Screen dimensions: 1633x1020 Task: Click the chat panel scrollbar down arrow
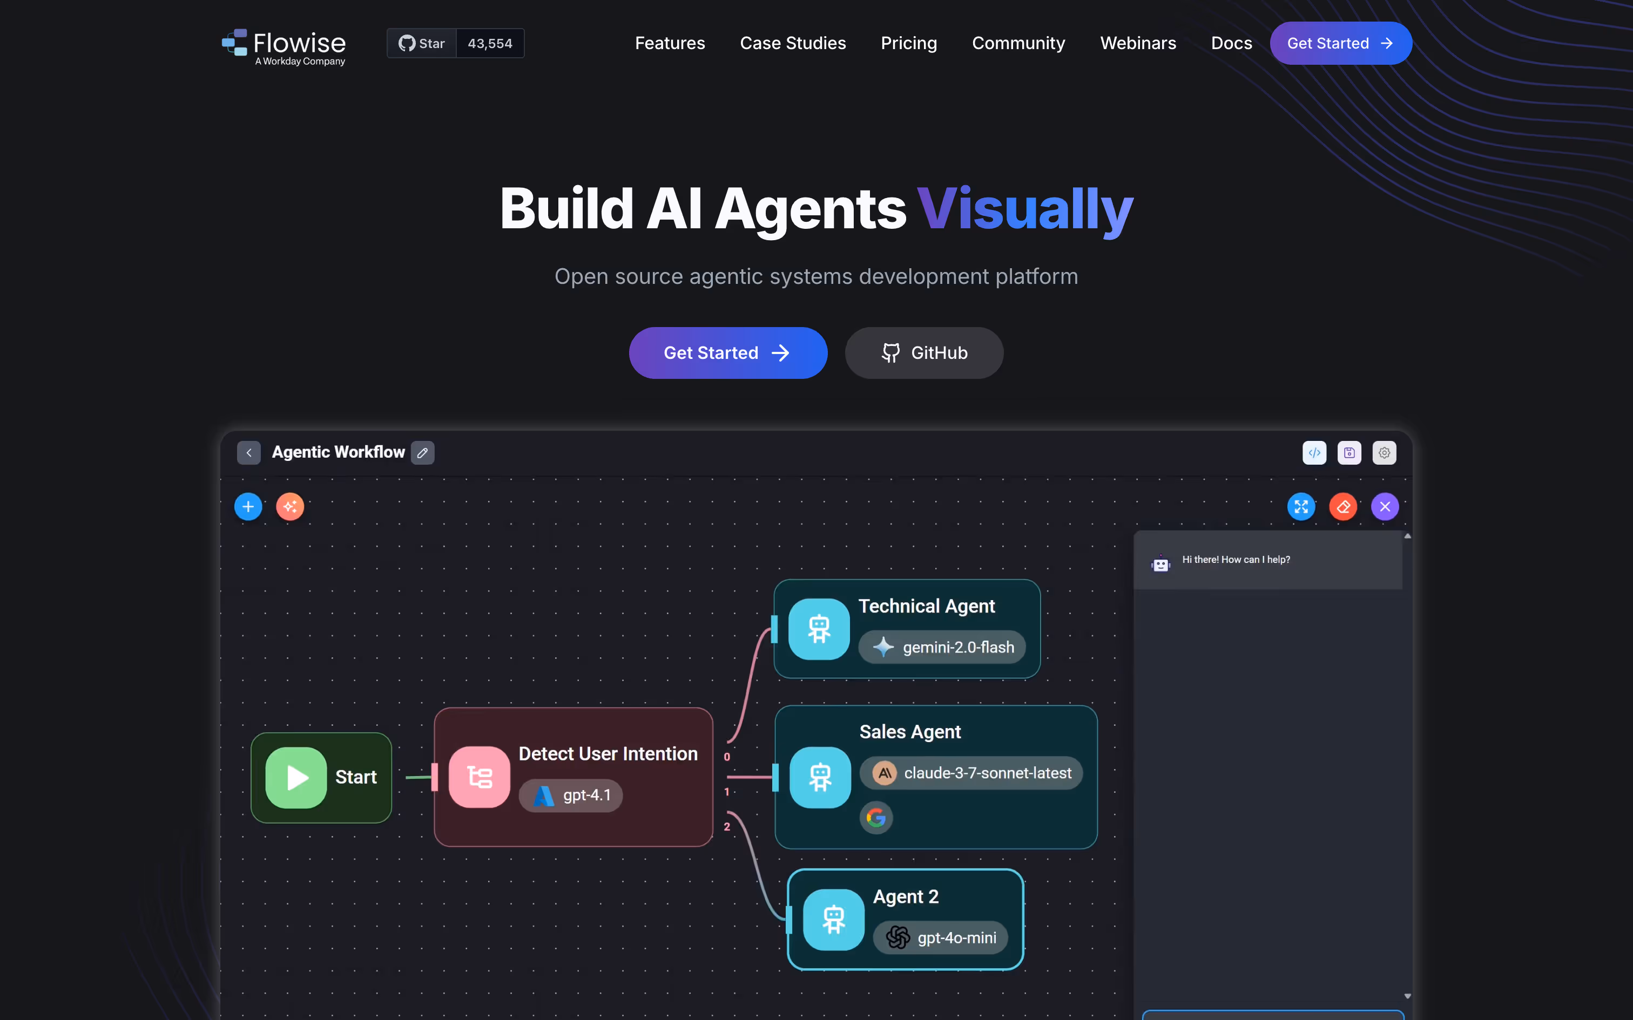tap(1408, 996)
